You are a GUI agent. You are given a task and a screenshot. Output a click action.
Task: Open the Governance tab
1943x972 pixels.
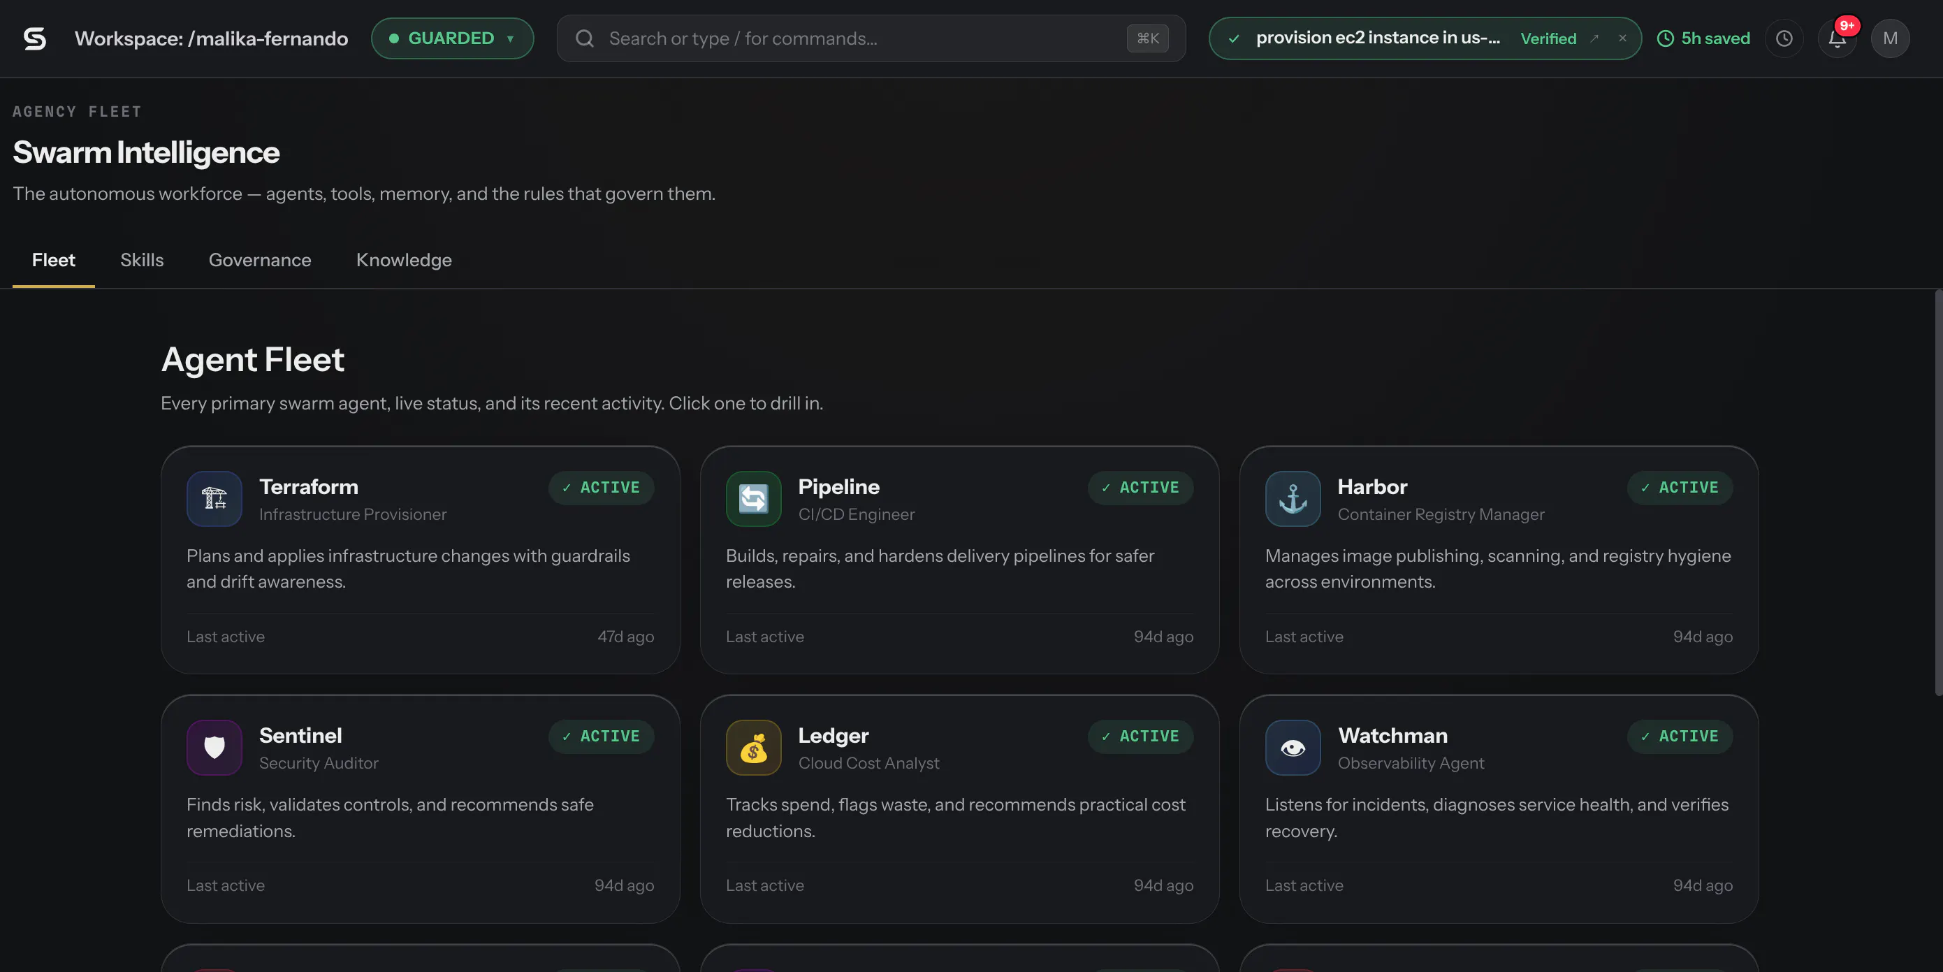(260, 261)
